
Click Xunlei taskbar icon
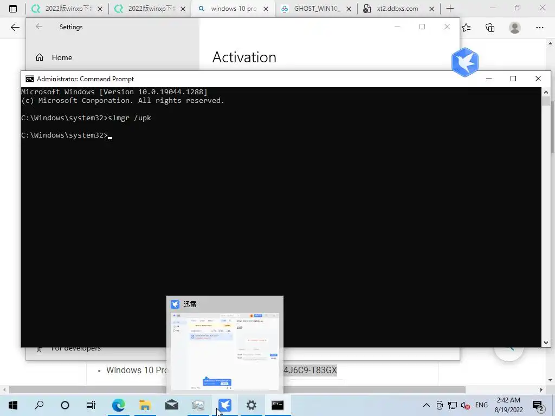(x=225, y=405)
